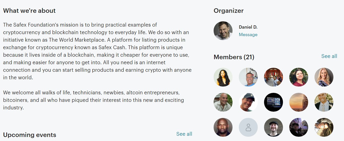This screenshot has width=344, height=141.
Task: Click the member with a black baseball cap
Action: 248,102
